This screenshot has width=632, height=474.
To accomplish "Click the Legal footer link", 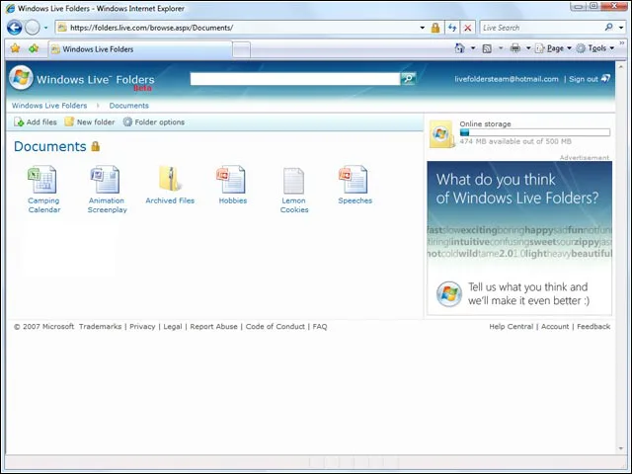I will [x=173, y=327].
